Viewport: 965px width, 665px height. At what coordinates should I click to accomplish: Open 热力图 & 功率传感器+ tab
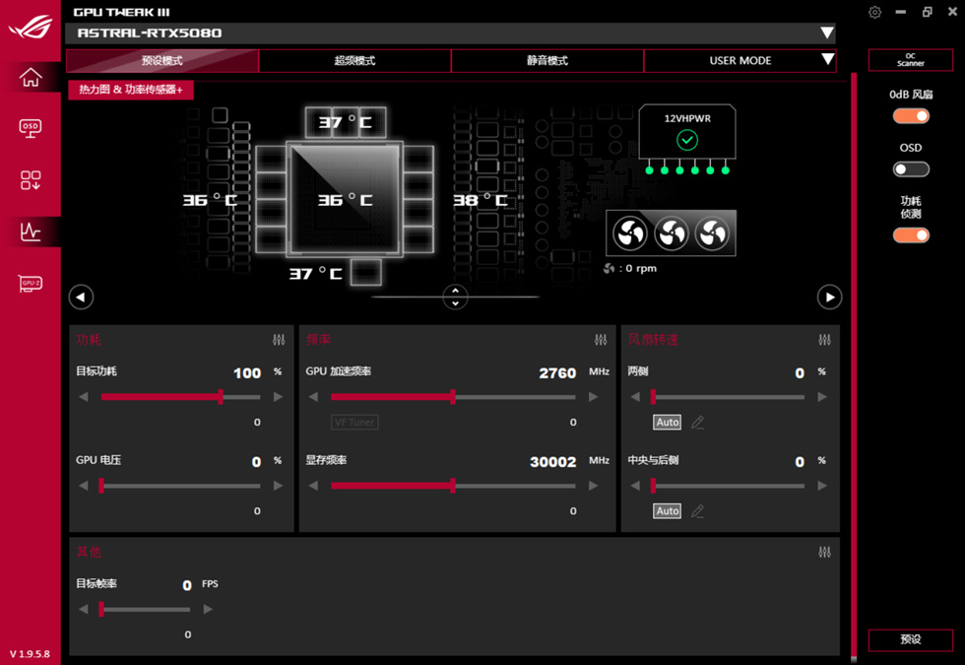[x=130, y=90]
